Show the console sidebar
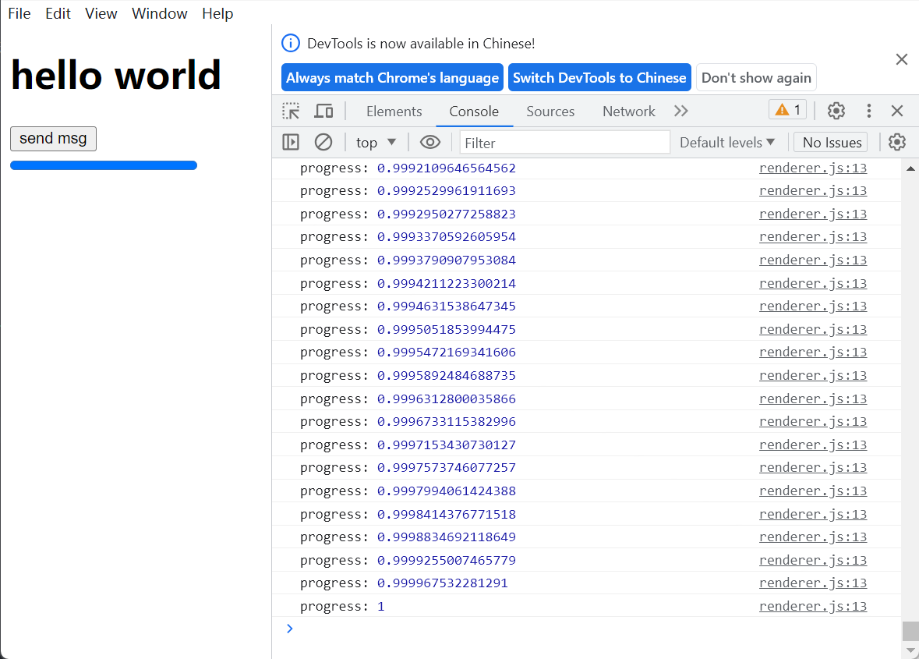This screenshot has height=659, width=919. (x=291, y=142)
